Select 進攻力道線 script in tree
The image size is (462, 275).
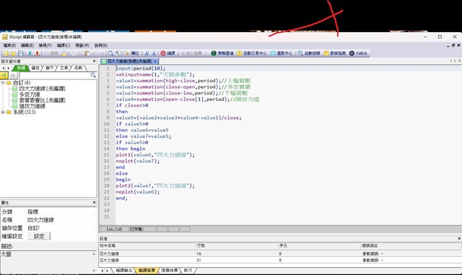coord(32,106)
